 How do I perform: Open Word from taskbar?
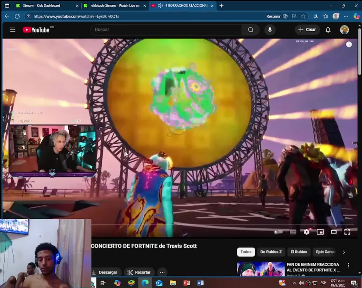point(200,283)
